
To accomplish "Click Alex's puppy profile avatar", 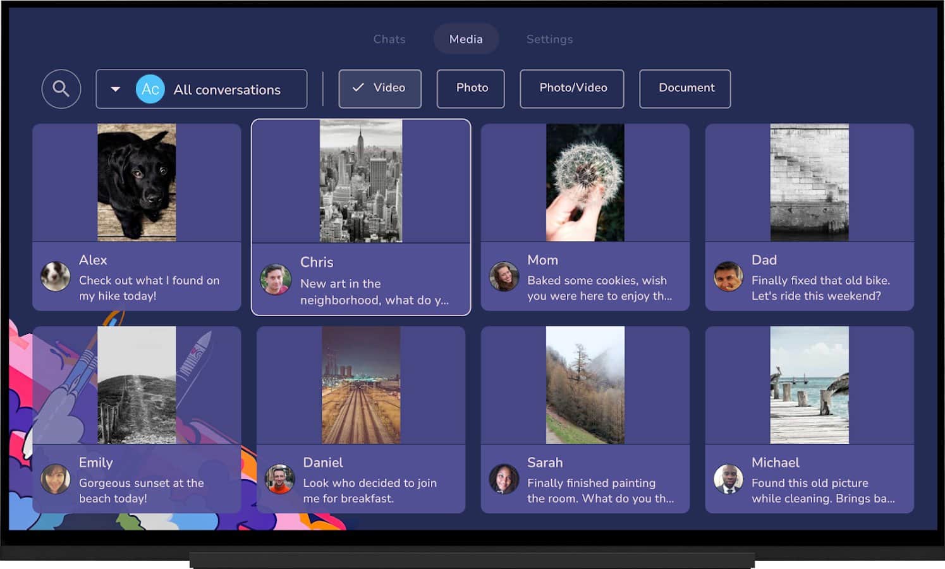I will 56,277.
